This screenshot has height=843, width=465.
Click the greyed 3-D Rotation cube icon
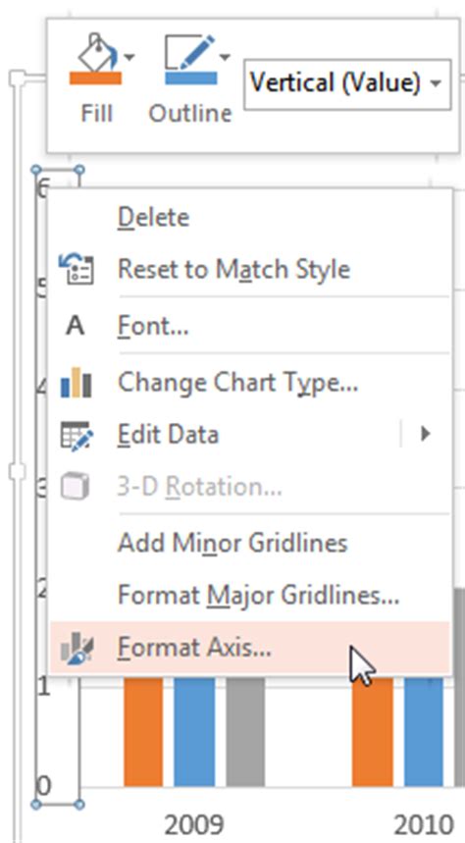click(x=76, y=487)
